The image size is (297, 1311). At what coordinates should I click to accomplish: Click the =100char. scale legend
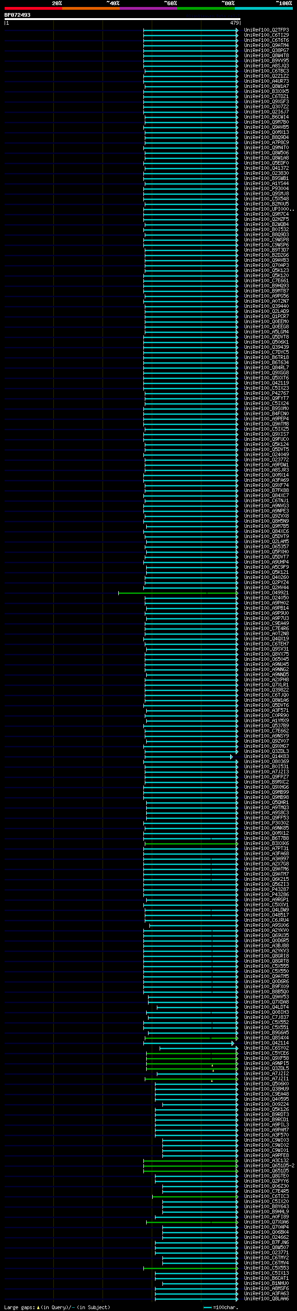[220, 1307]
